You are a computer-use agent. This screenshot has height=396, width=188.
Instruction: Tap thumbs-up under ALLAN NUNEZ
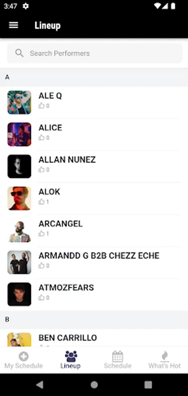tap(41, 169)
